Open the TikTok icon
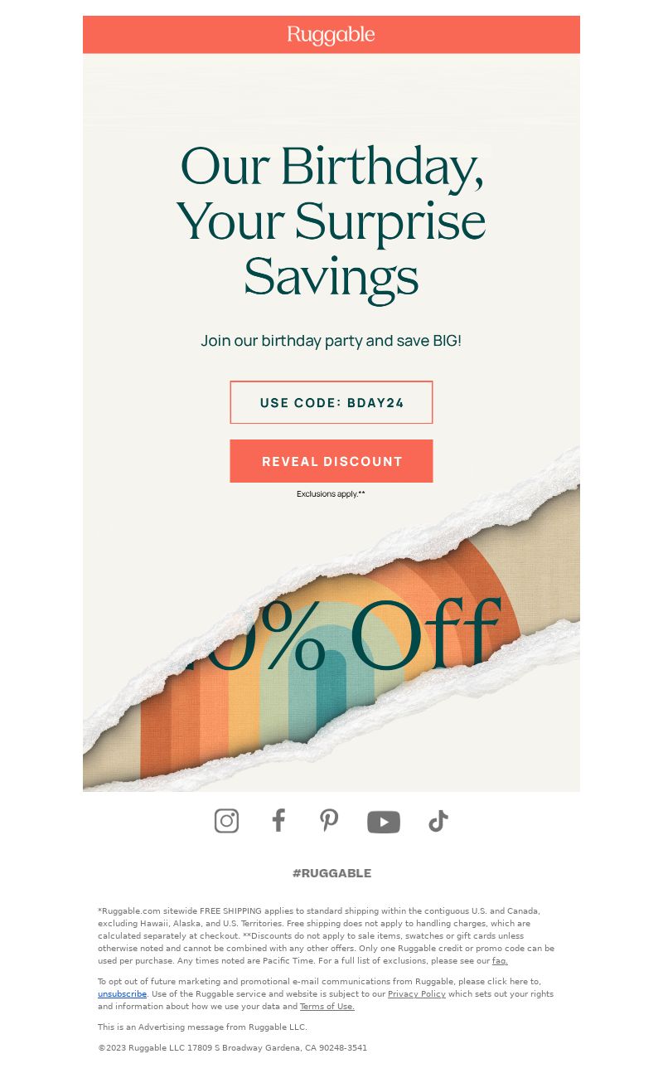Image resolution: width=663 pixels, height=1078 pixels. [438, 821]
